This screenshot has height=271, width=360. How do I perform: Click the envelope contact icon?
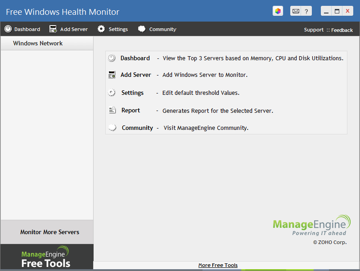[295, 11]
